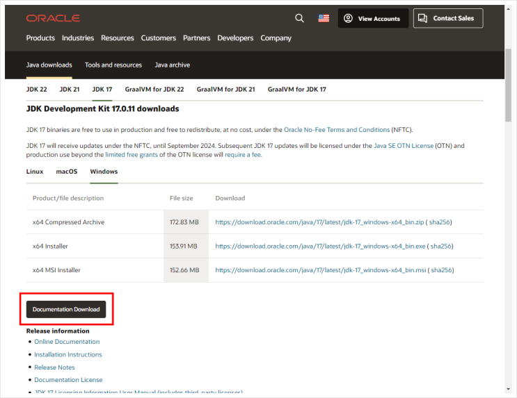Image resolution: width=517 pixels, height=398 pixels.
Task: Open the require a fee link
Action: click(243, 154)
